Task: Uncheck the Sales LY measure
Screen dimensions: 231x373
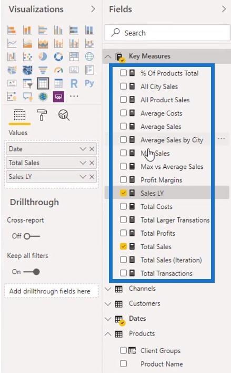Action: (x=123, y=193)
